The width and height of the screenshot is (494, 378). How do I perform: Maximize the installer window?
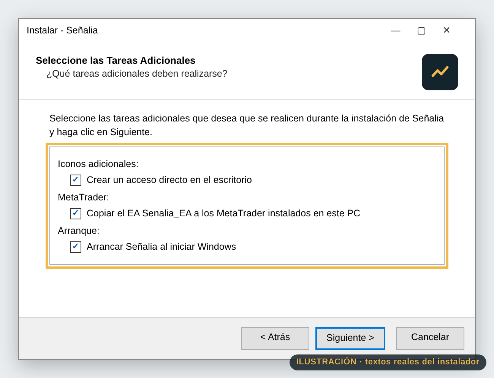point(421,30)
